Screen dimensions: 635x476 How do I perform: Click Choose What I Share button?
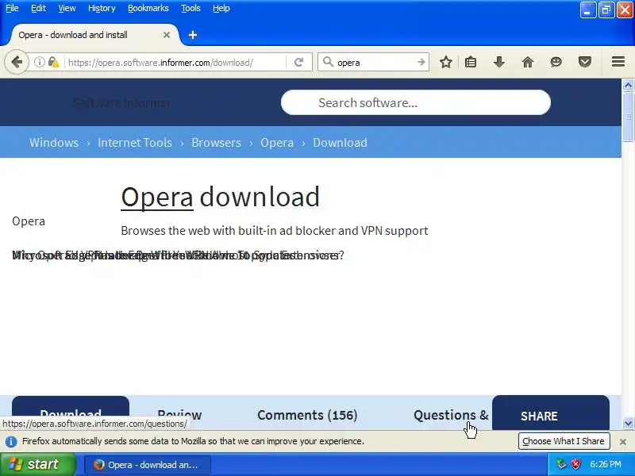[564, 441]
